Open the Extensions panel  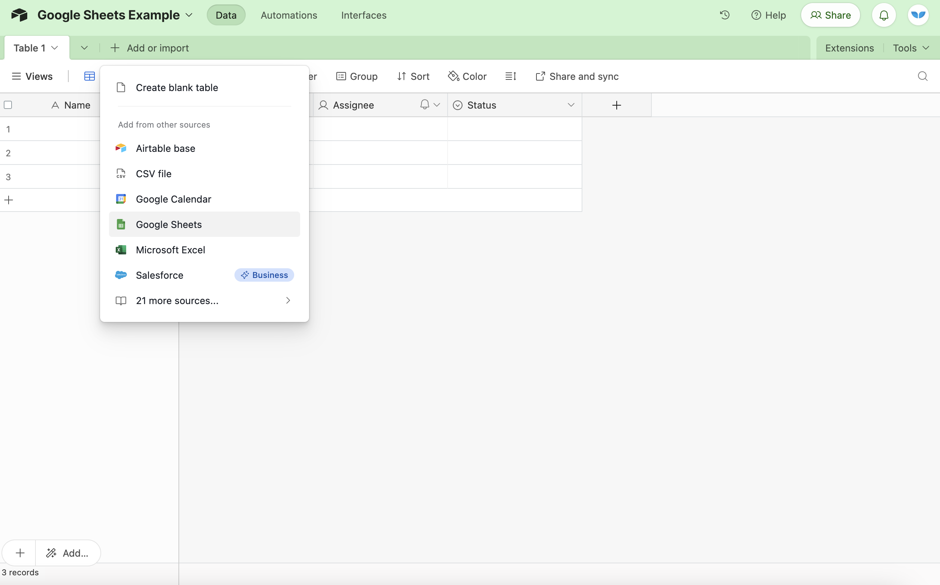click(x=849, y=48)
